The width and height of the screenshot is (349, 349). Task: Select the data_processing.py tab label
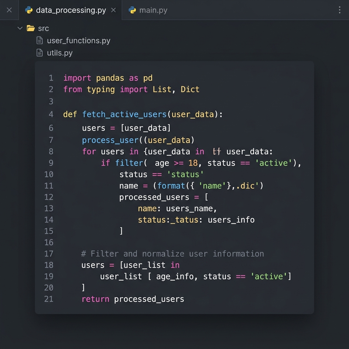click(71, 10)
